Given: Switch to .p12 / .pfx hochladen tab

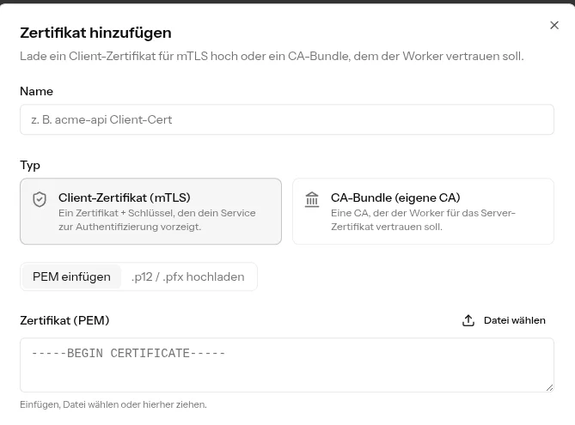Looking at the screenshot, I should tap(187, 276).
